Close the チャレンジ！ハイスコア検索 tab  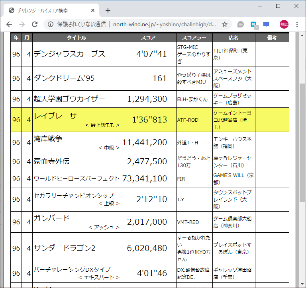93,10
